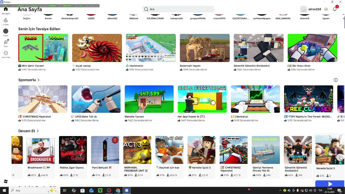Open Google Chrome taskbar icon
345x194 pixels.
(x=118, y=190)
